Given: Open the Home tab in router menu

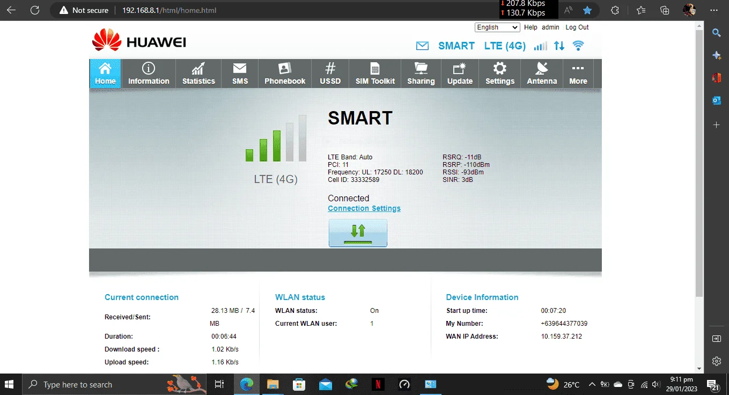Looking at the screenshot, I should [x=105, y=74].
